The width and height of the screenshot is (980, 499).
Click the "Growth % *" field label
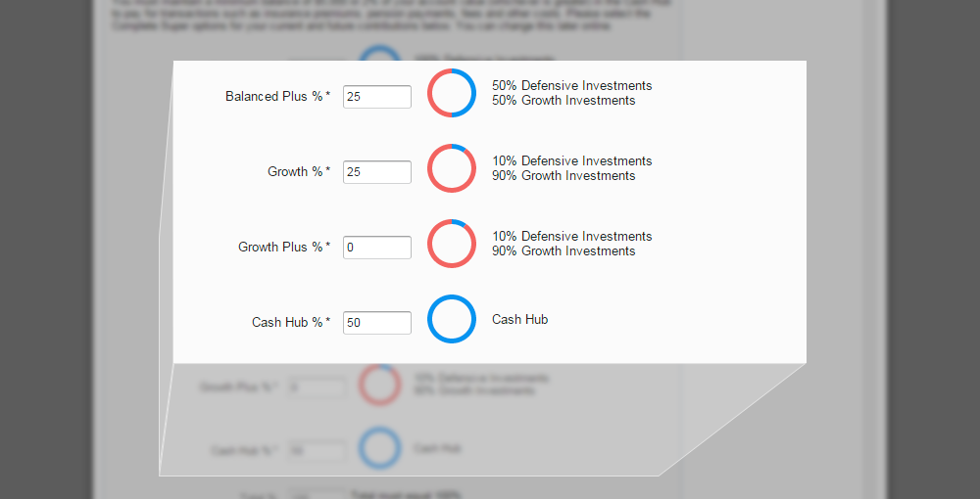pos(299,172)
